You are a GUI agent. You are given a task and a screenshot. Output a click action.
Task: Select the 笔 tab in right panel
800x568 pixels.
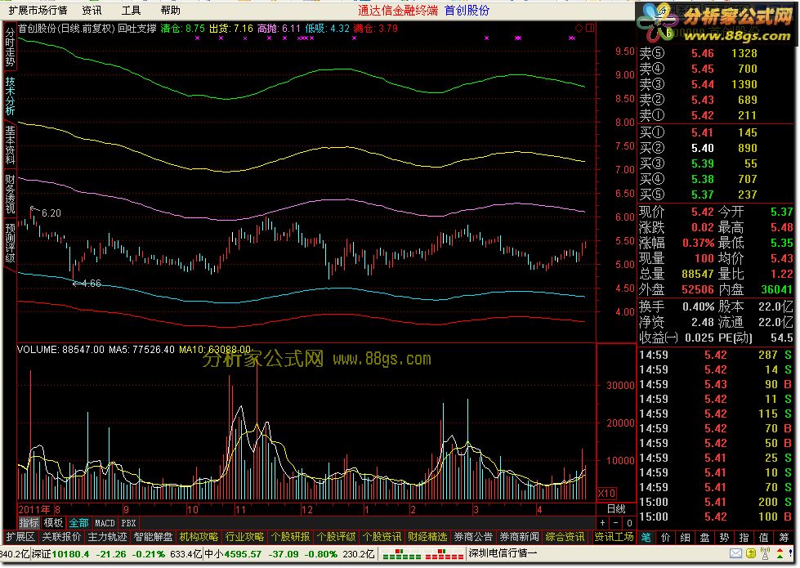click(646, 538)
